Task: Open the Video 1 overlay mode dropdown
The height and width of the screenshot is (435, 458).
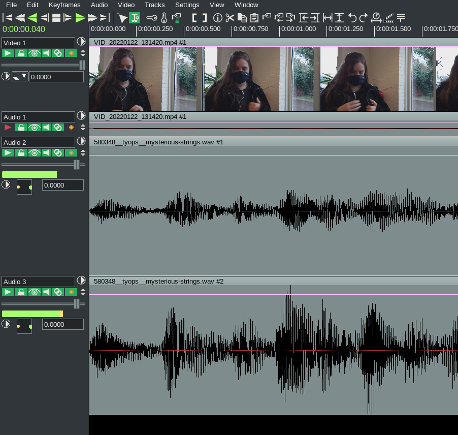Action: [x=20, y=77]
